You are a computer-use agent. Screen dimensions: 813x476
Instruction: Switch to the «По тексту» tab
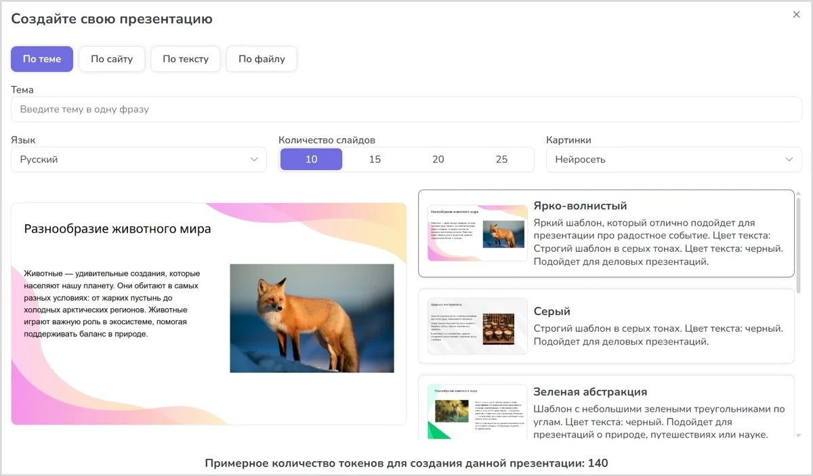(x=186, y=59)
